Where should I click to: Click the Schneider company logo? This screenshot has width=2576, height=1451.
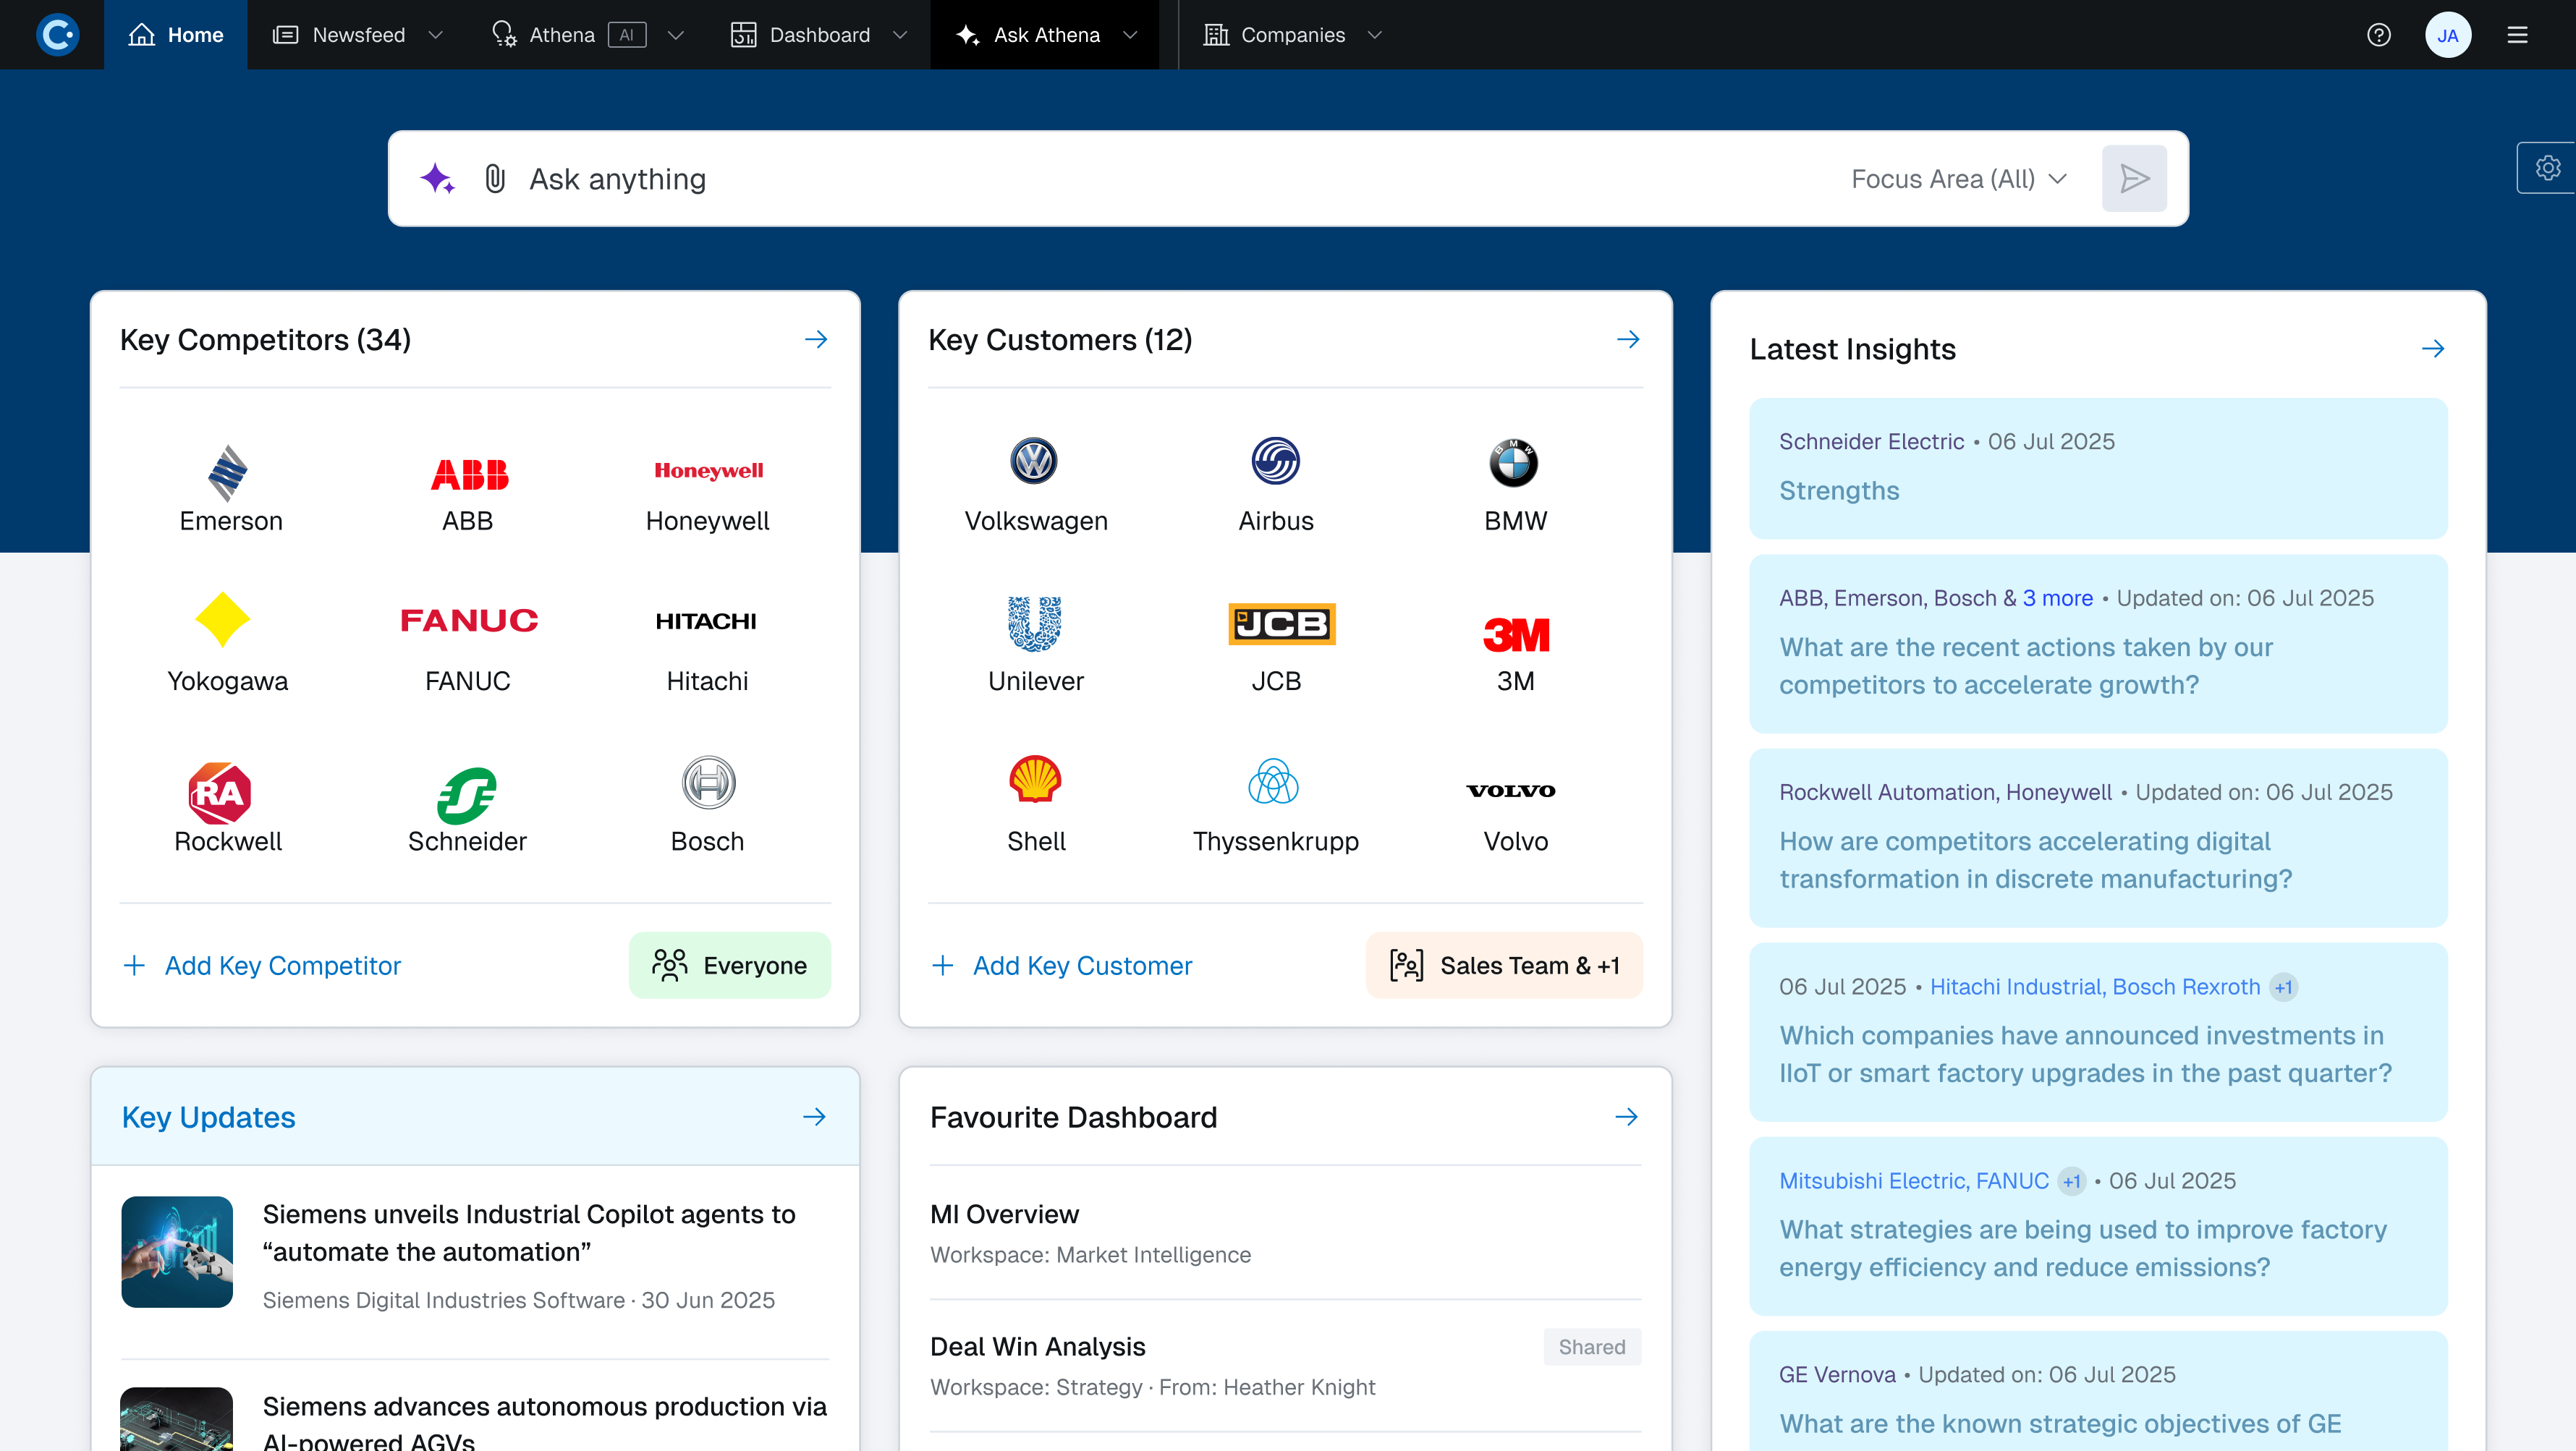(467, 794)
